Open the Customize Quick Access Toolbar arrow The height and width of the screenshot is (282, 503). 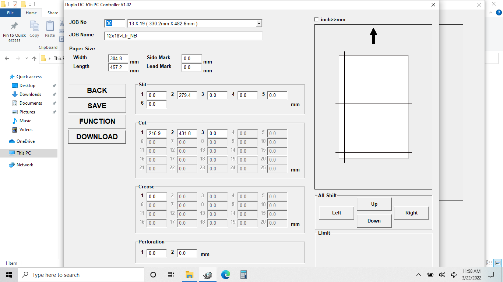(29, 5)
